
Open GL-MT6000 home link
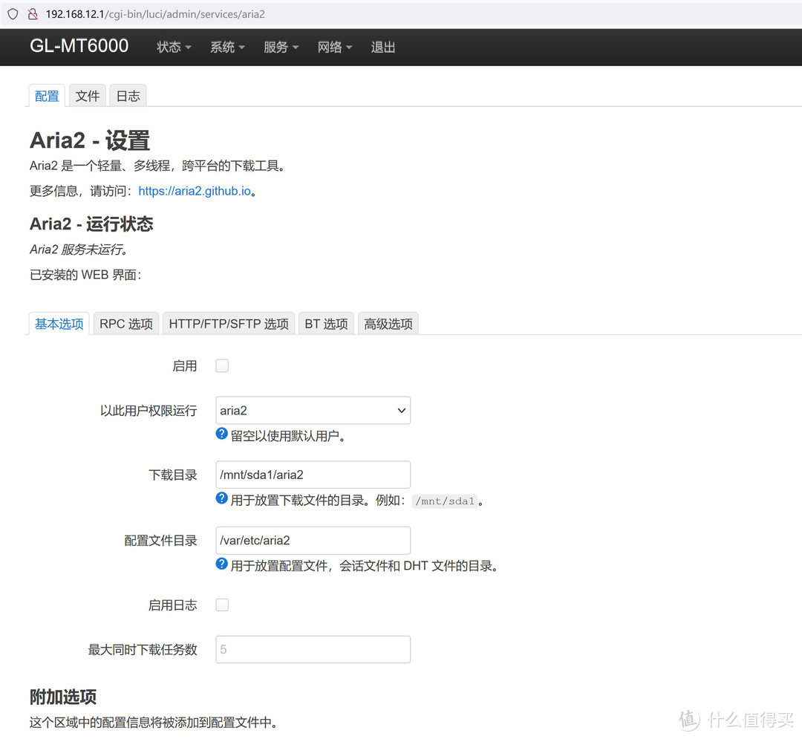[79, 46]
